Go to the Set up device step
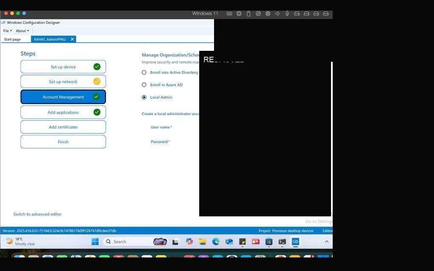This screenshot has height=271, width=434. point(63,66)
